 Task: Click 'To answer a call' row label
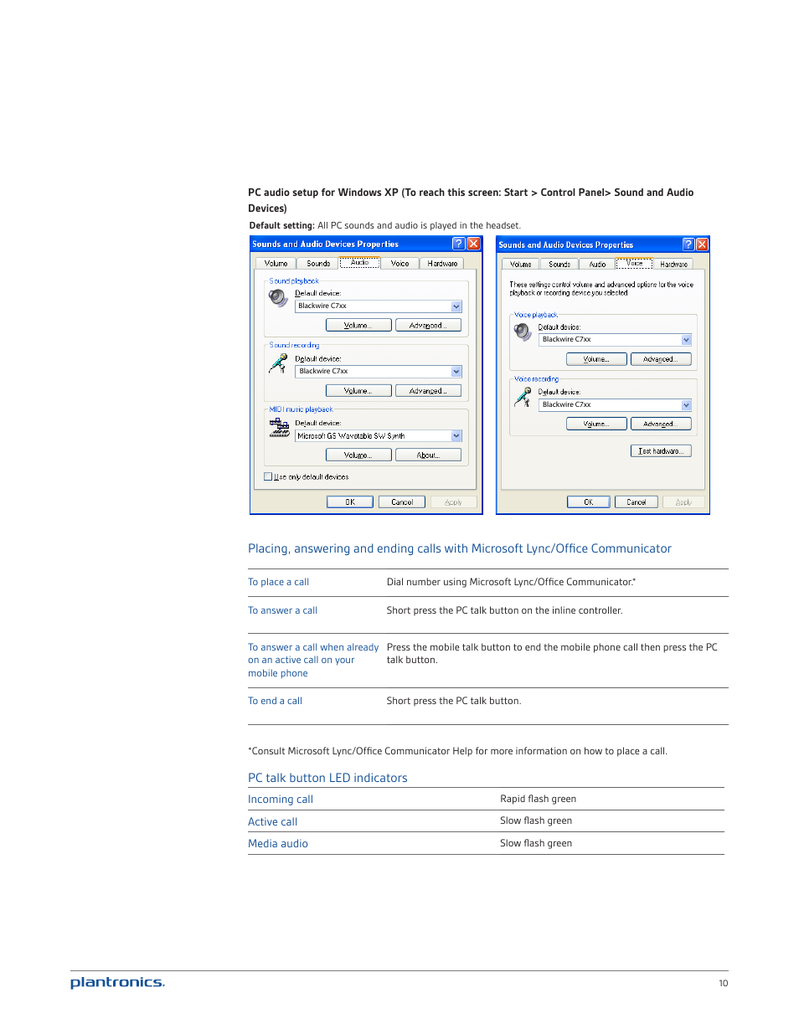click(282, 610)
